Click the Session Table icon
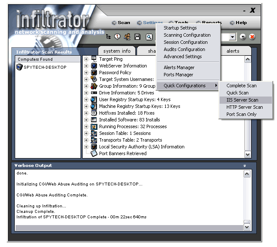277x247 pixels. [x=94, y=133]
